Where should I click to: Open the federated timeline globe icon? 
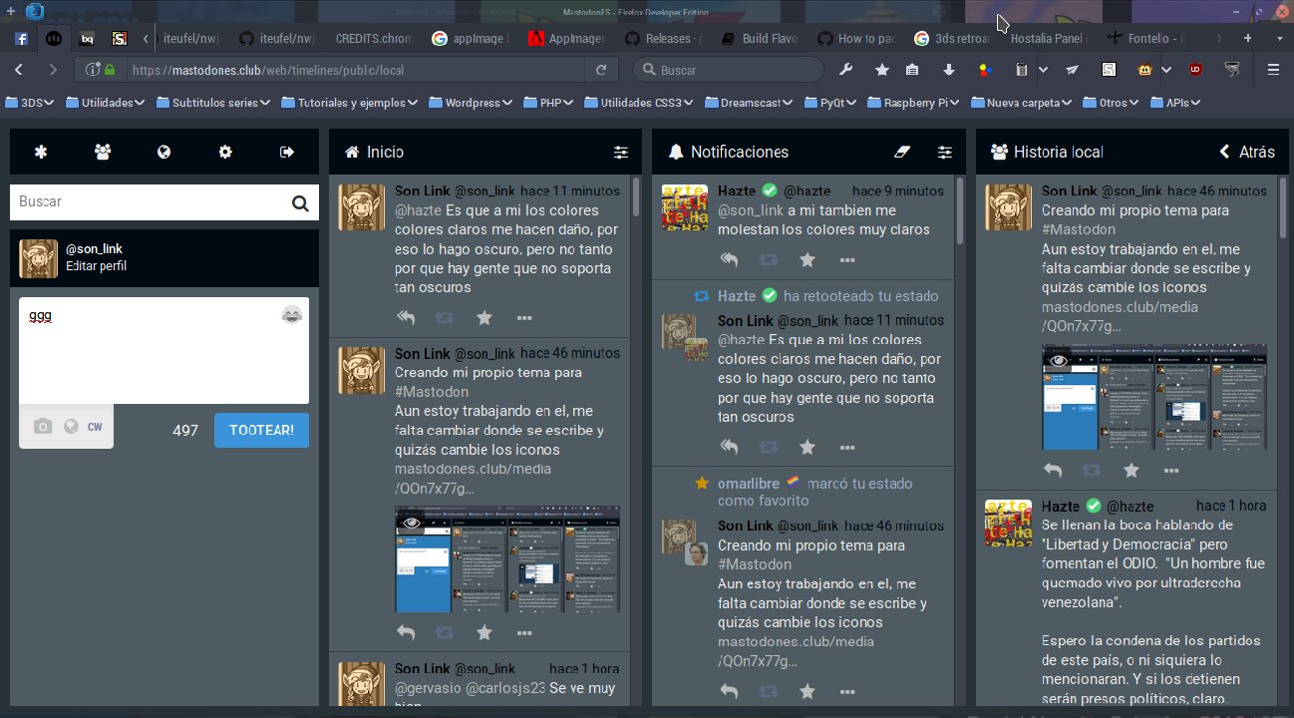(x=164, y=152)
